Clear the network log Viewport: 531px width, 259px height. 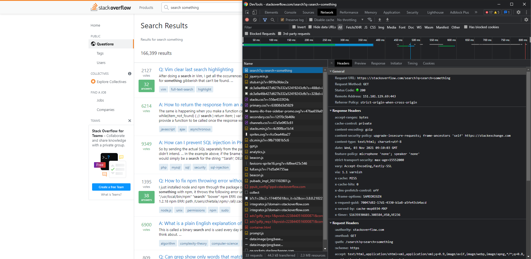255,20
